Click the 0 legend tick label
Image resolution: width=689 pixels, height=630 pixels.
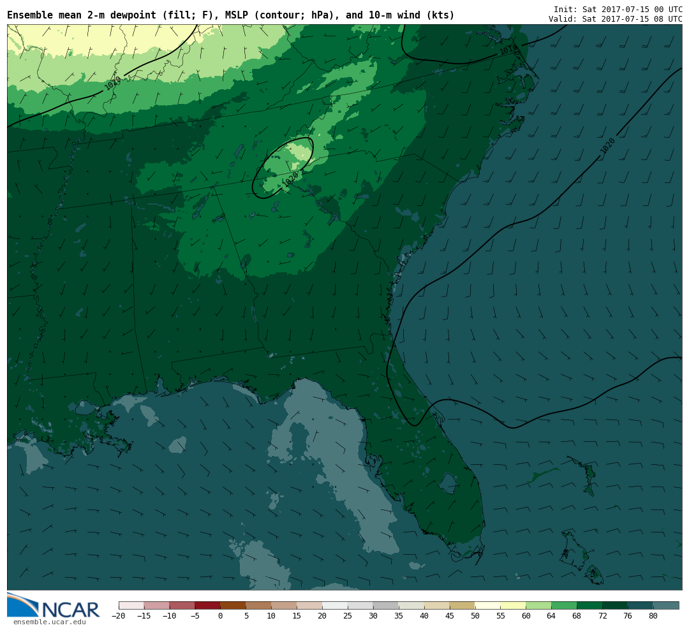tap(221, 616)
